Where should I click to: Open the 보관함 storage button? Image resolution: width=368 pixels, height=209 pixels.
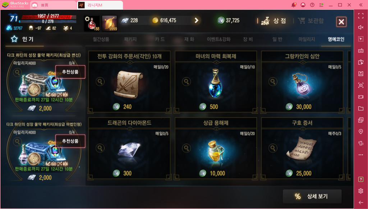coord(311,21)
